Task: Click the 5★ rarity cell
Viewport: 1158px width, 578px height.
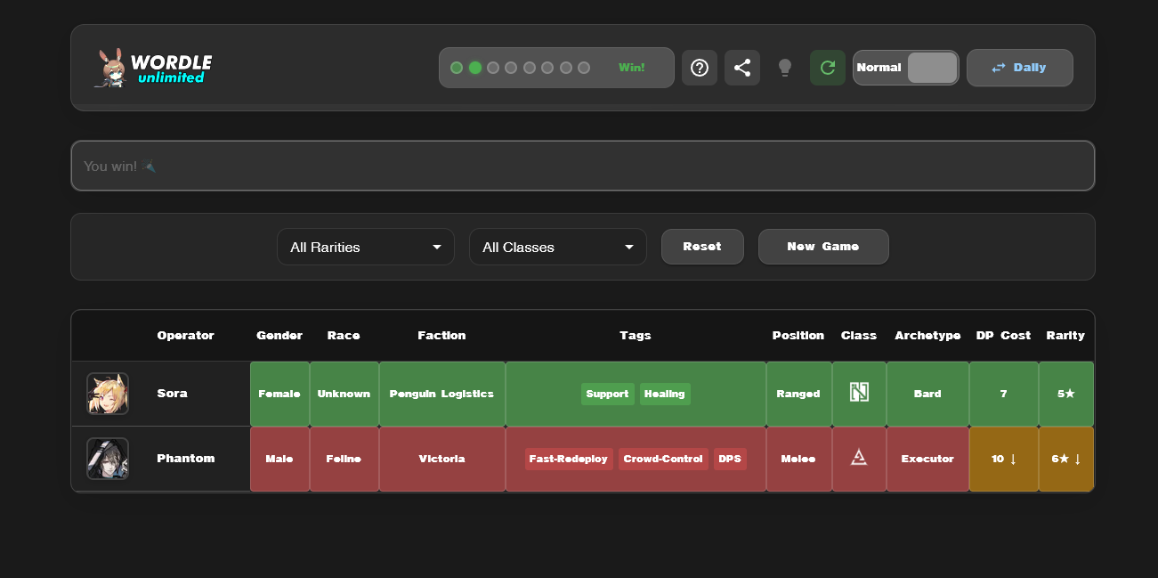Action: click(x=1066, y=394)
